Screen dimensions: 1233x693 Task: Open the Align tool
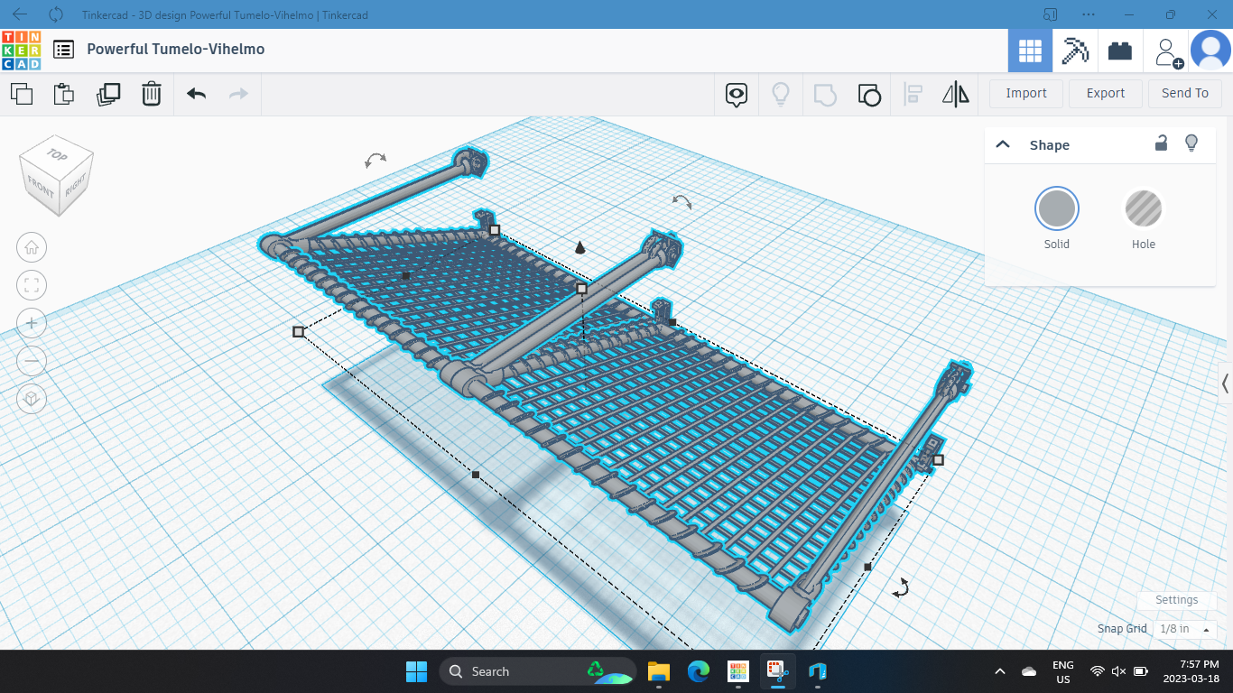(913, 94)
